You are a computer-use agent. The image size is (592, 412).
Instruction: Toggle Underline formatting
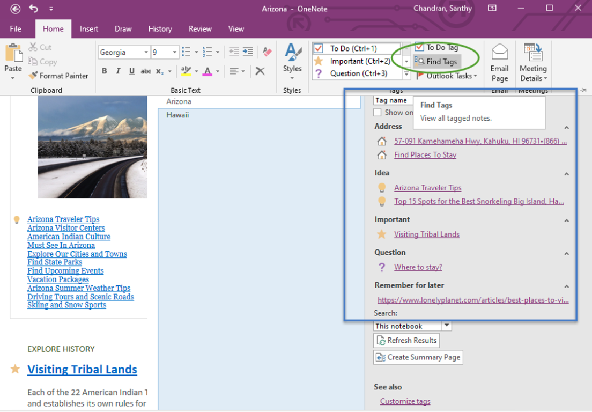coord(132,71)
